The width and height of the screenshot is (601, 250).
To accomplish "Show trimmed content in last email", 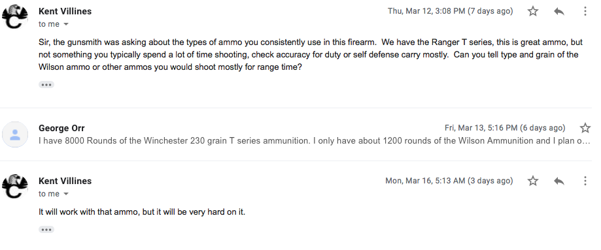I will tap(46, 230).
